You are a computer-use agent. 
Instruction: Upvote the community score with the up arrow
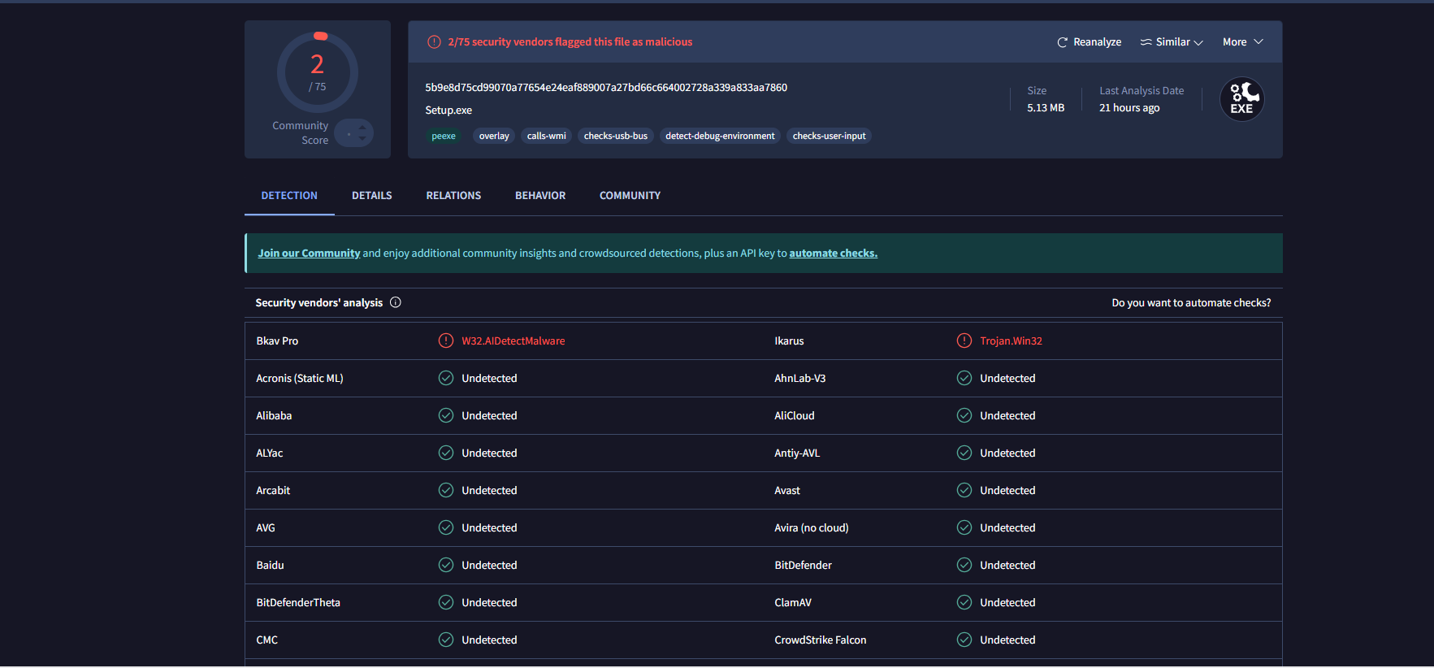tap(362, 127)
